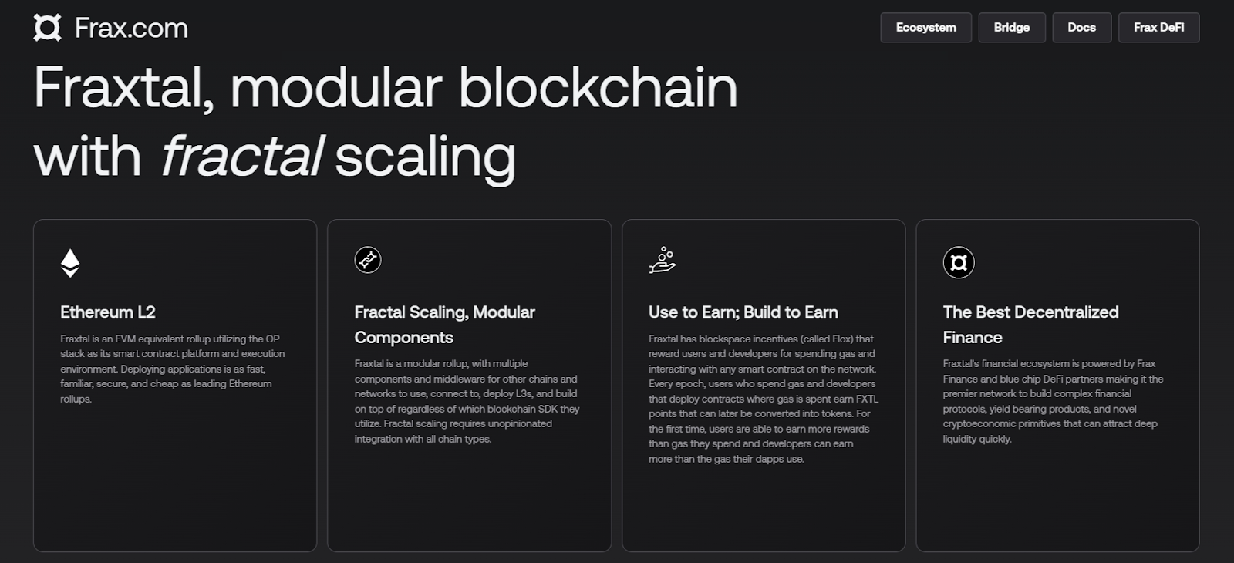Click the Use to Earn card body
The image size is (1234, 563).
pyautogui.click(x=764, y=399)
